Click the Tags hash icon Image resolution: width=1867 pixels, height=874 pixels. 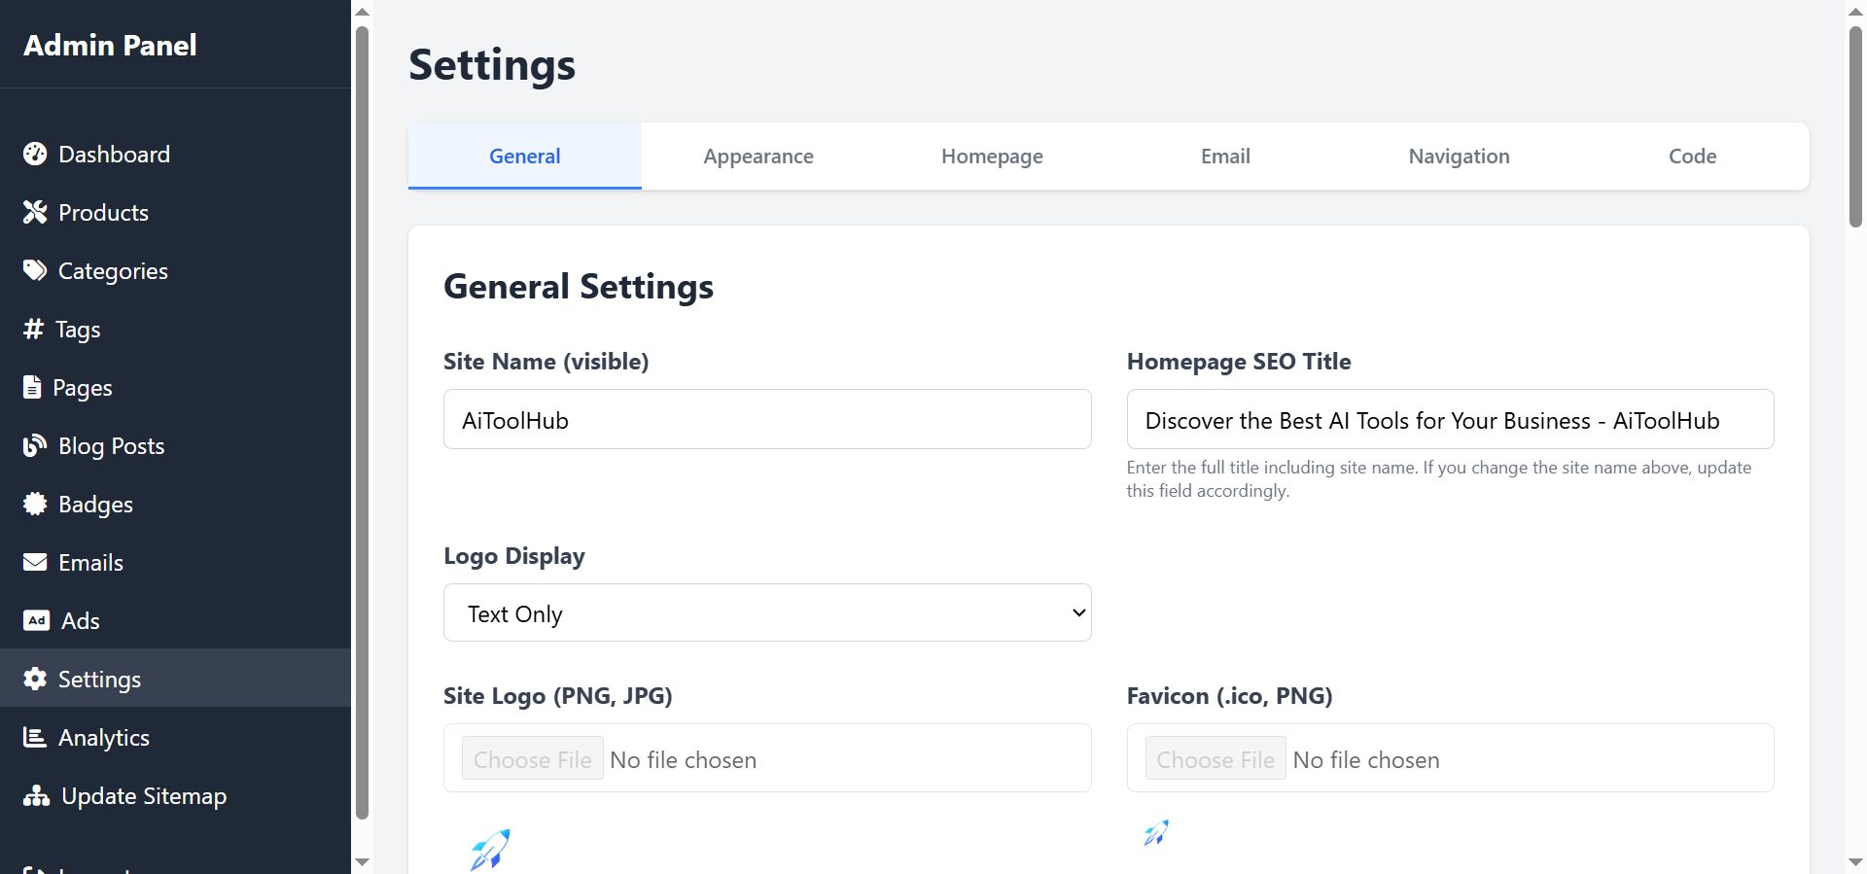(33, 329)
